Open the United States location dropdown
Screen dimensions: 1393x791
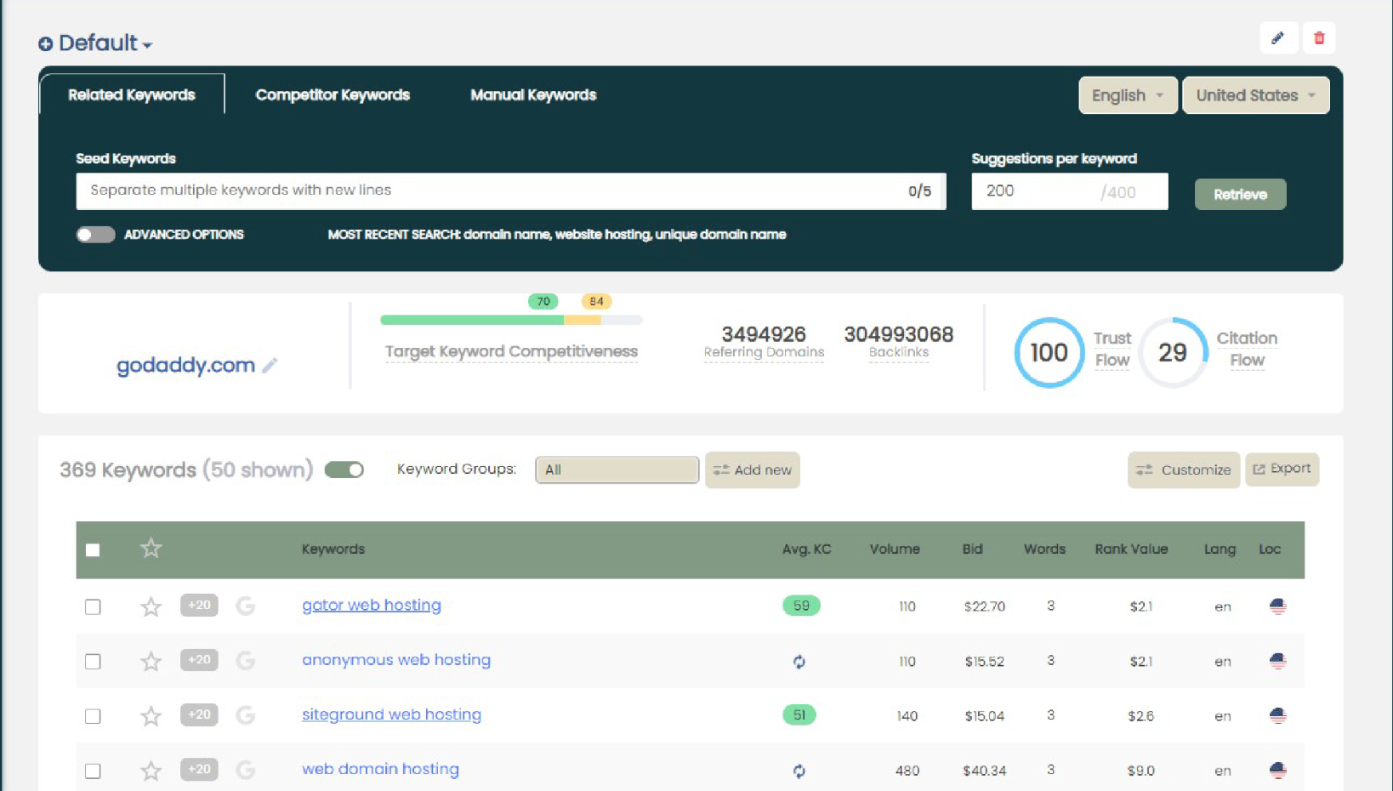1256,95
